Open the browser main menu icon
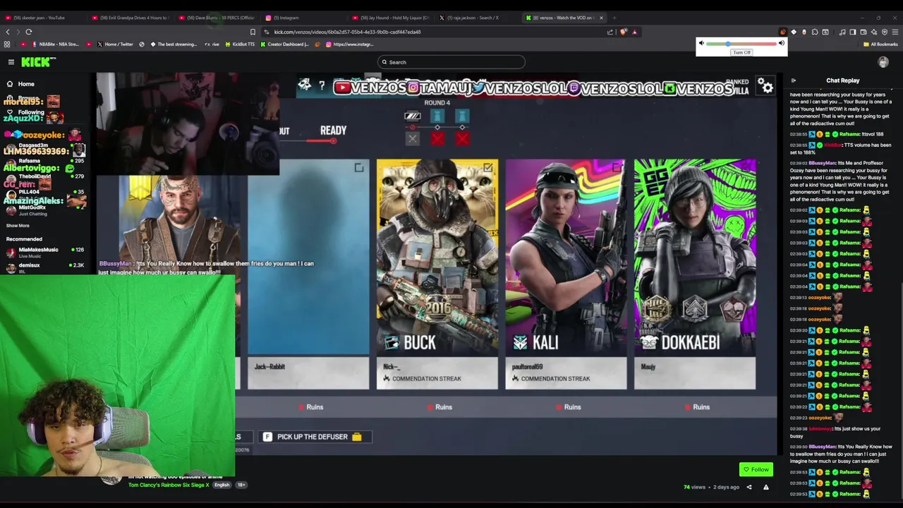 [x=895, y=32]
